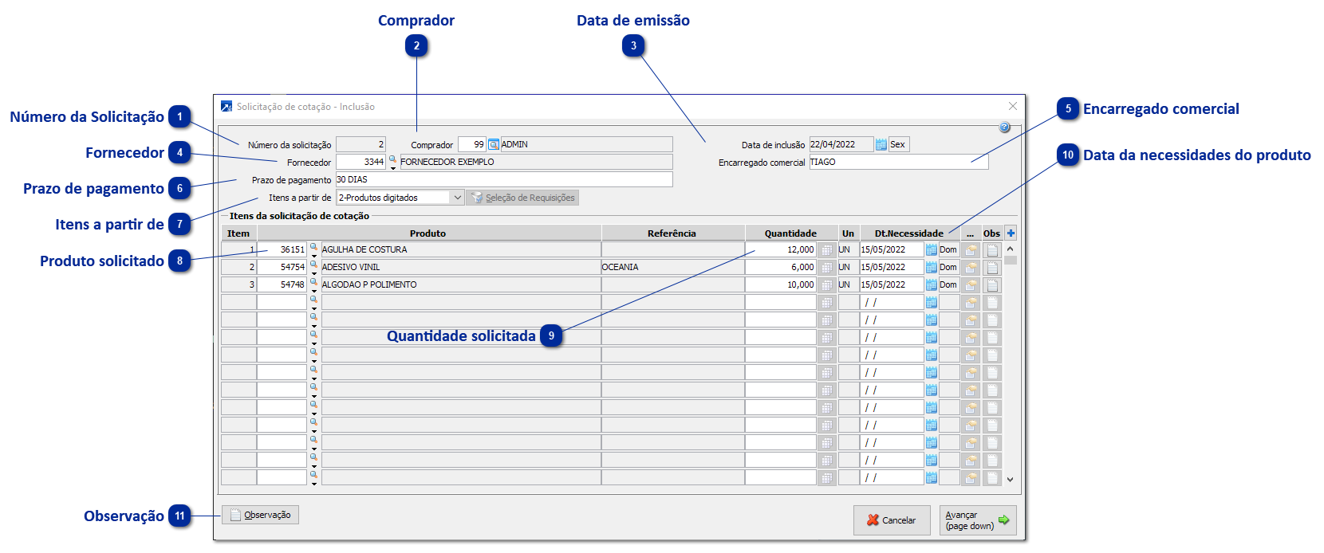Image resolution: width=1324 pixels, height=553 pixels.
Task: Open 'Itens a partir de' combo box
Action: 400,197
